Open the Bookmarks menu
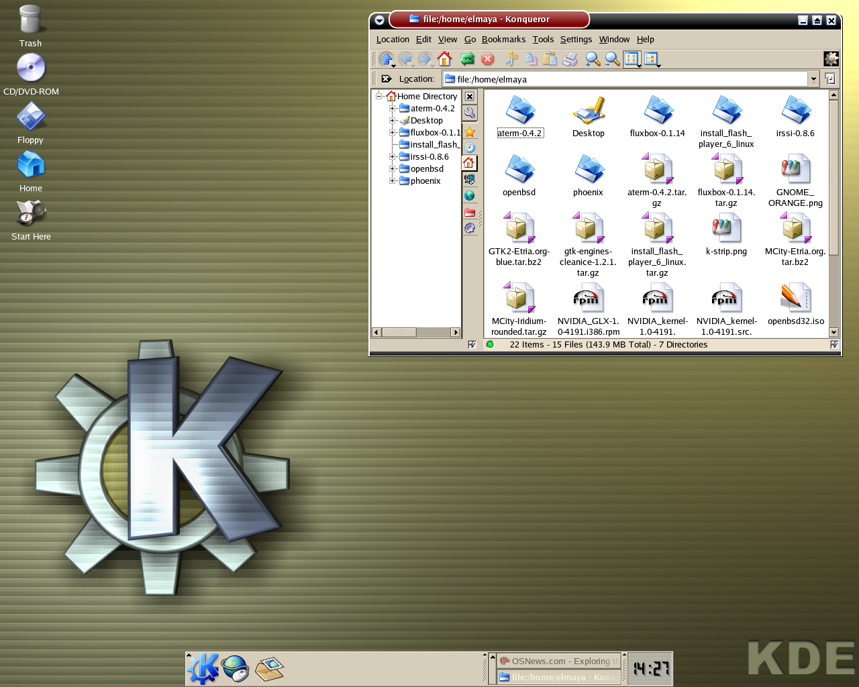Screen dimensions: 859x687 [x=503, y=40]
